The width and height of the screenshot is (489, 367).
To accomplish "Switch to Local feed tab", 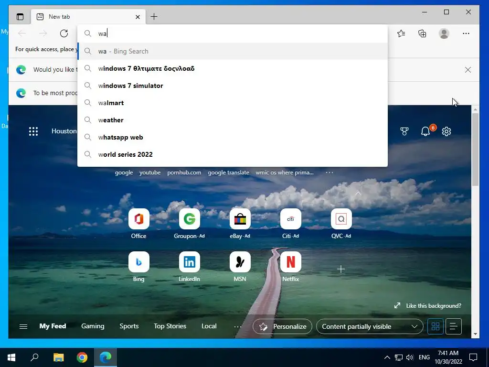I will pos(209,326).
